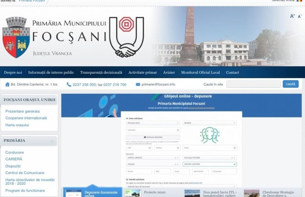Select Nou punct lucru ITL slide tab

pyautogui.click(x=220, y=194)
